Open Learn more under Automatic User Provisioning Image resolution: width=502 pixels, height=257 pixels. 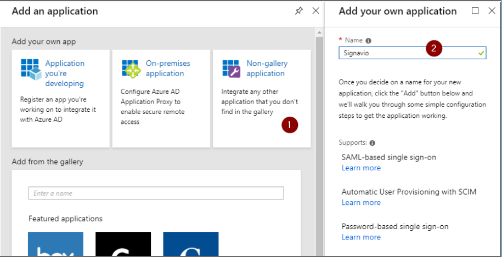[x=361, y=202]
